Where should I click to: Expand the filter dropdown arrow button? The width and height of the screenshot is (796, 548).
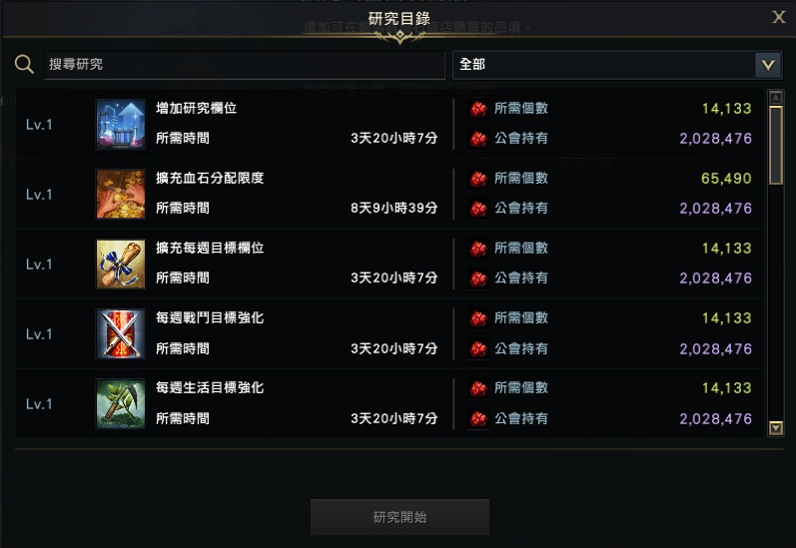tap(768, 65)
